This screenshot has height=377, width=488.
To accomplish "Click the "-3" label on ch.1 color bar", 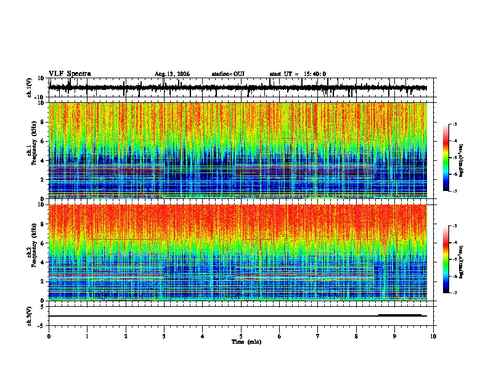I will click(x=454, y=124).
